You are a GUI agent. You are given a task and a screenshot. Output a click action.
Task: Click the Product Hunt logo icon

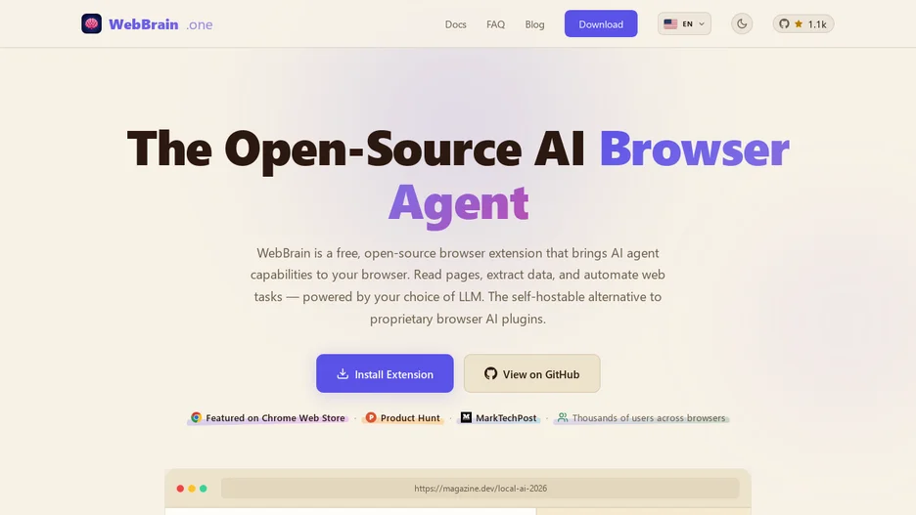click(x=370, y=417)
